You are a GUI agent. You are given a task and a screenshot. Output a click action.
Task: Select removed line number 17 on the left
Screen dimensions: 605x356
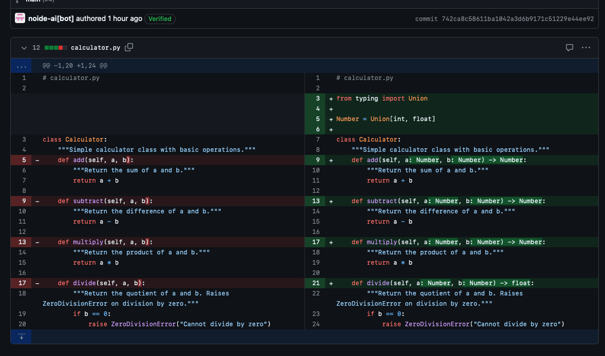(21, 283)
